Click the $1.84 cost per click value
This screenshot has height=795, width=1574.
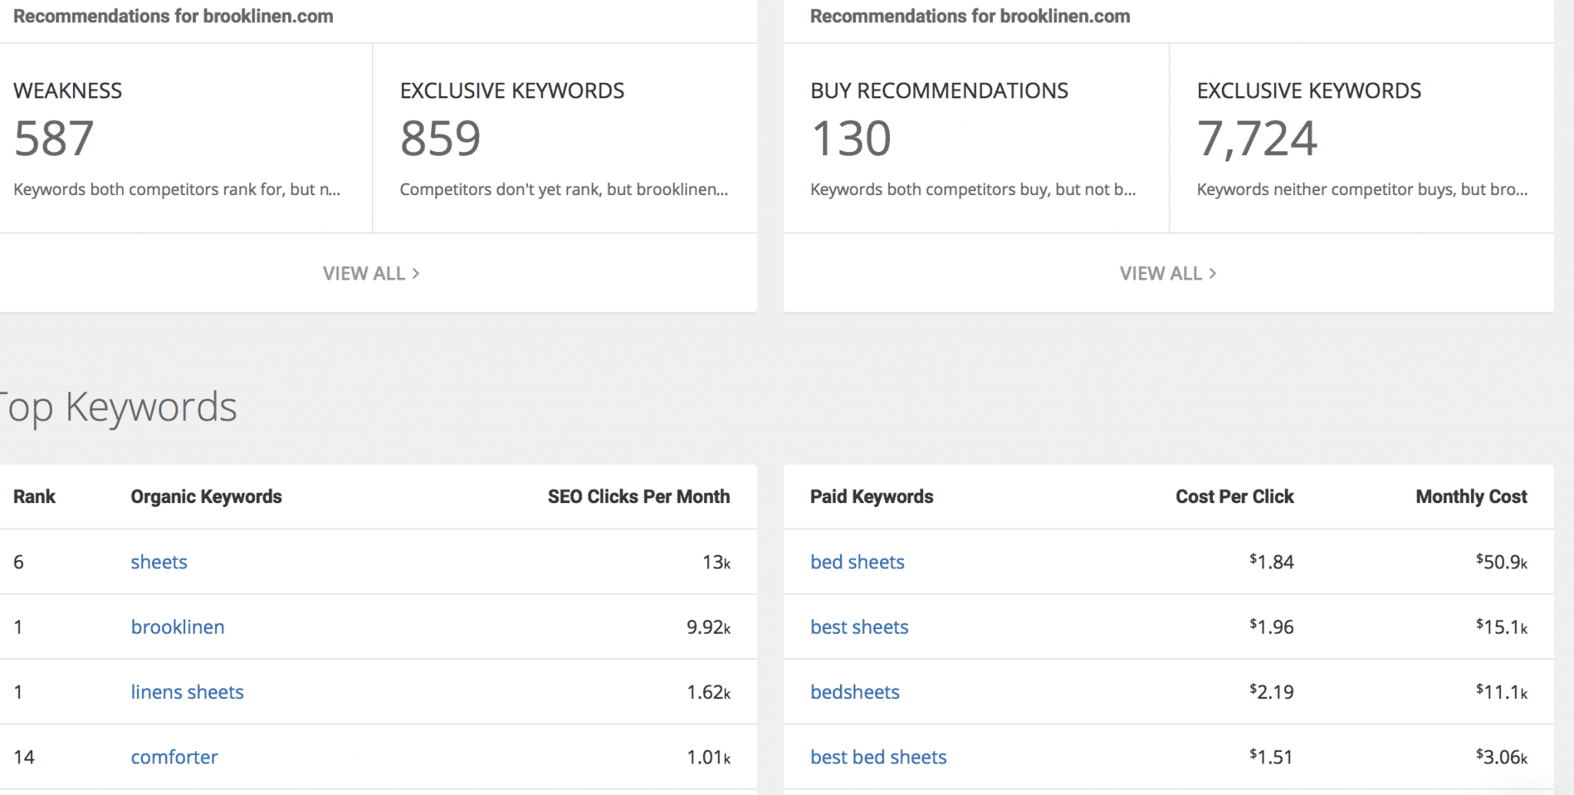1271,562
